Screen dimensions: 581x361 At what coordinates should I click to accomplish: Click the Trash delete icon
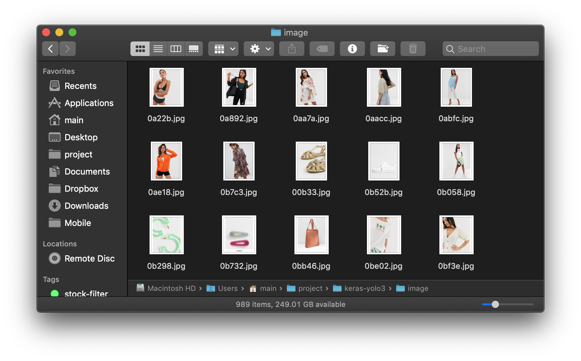click(x=413, y=49)
